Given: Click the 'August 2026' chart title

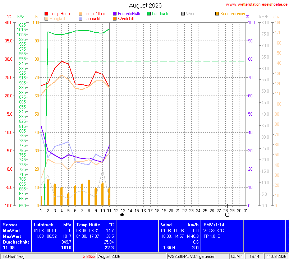Looking at the screenshot, I should point(145,5).
